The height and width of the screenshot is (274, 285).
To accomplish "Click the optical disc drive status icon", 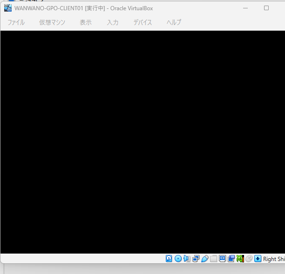I will (x=178, y=259).
